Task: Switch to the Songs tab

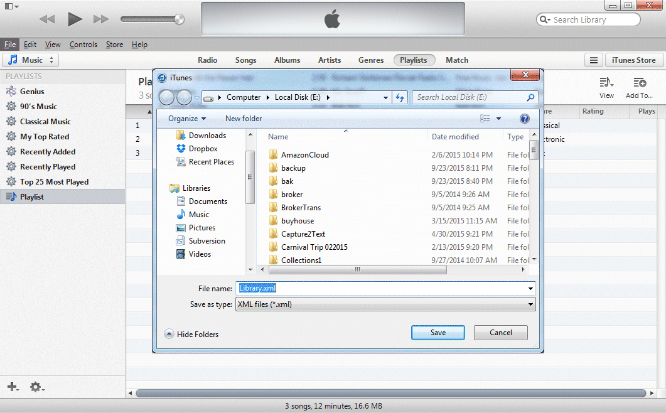Action: pyautogui.click(x=245, y=60)
